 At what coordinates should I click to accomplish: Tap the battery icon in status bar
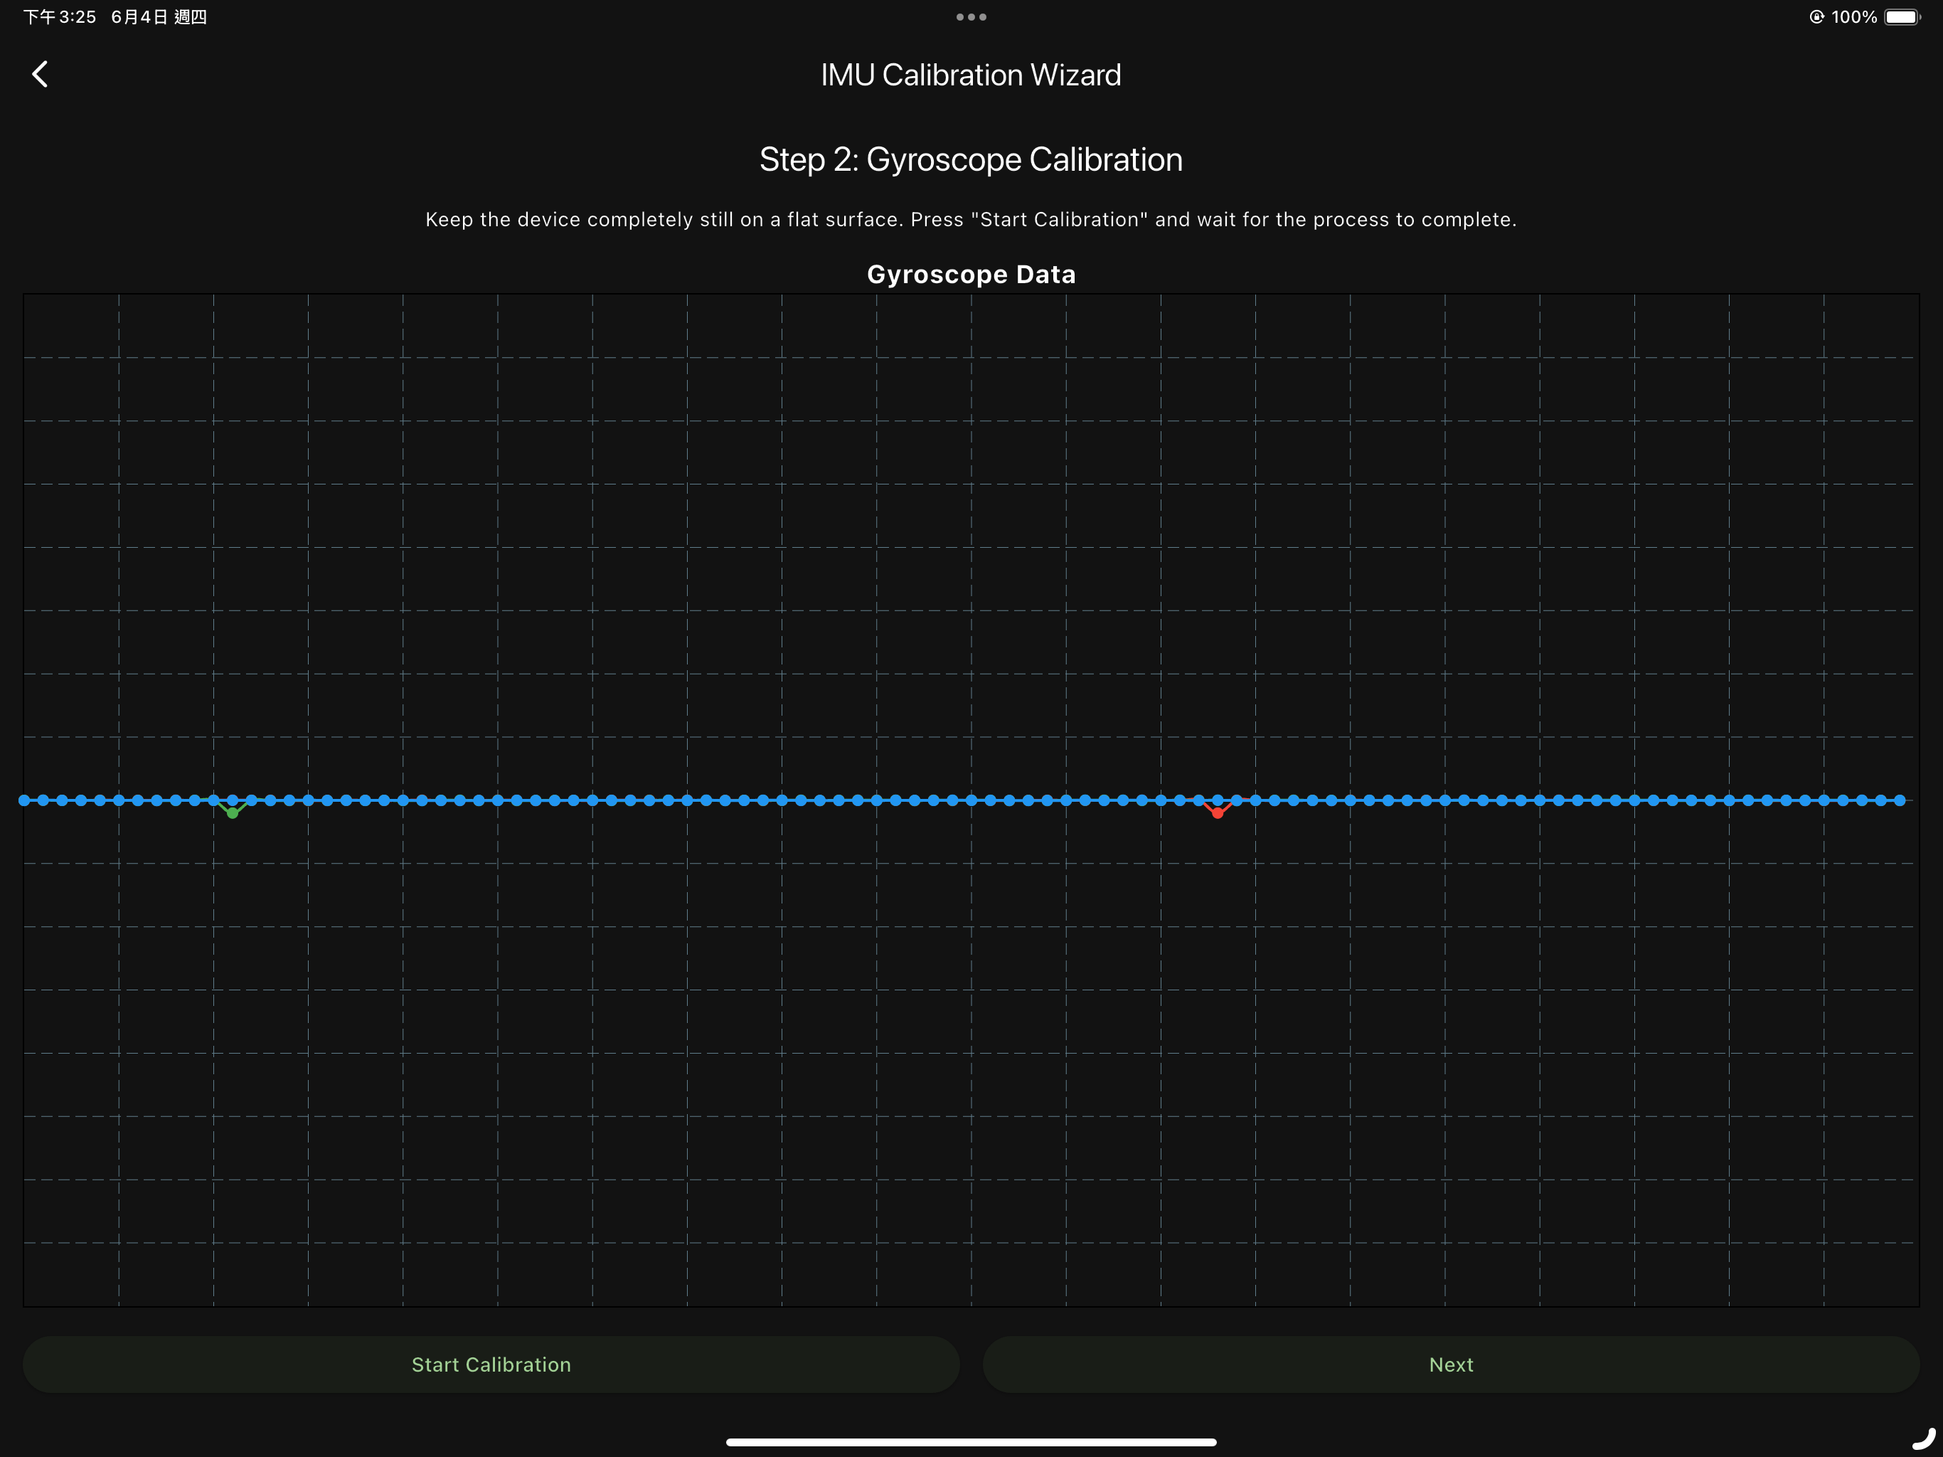tap(1902, 16)
